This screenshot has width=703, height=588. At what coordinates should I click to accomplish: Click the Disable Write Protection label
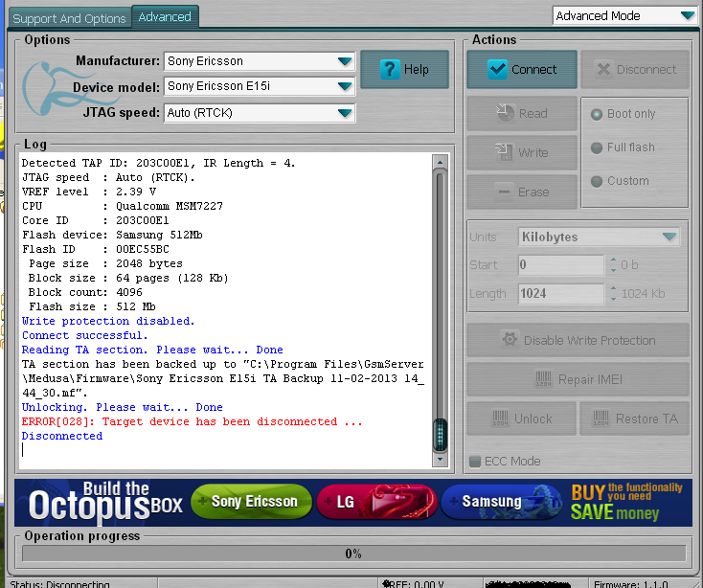(590, 341)
